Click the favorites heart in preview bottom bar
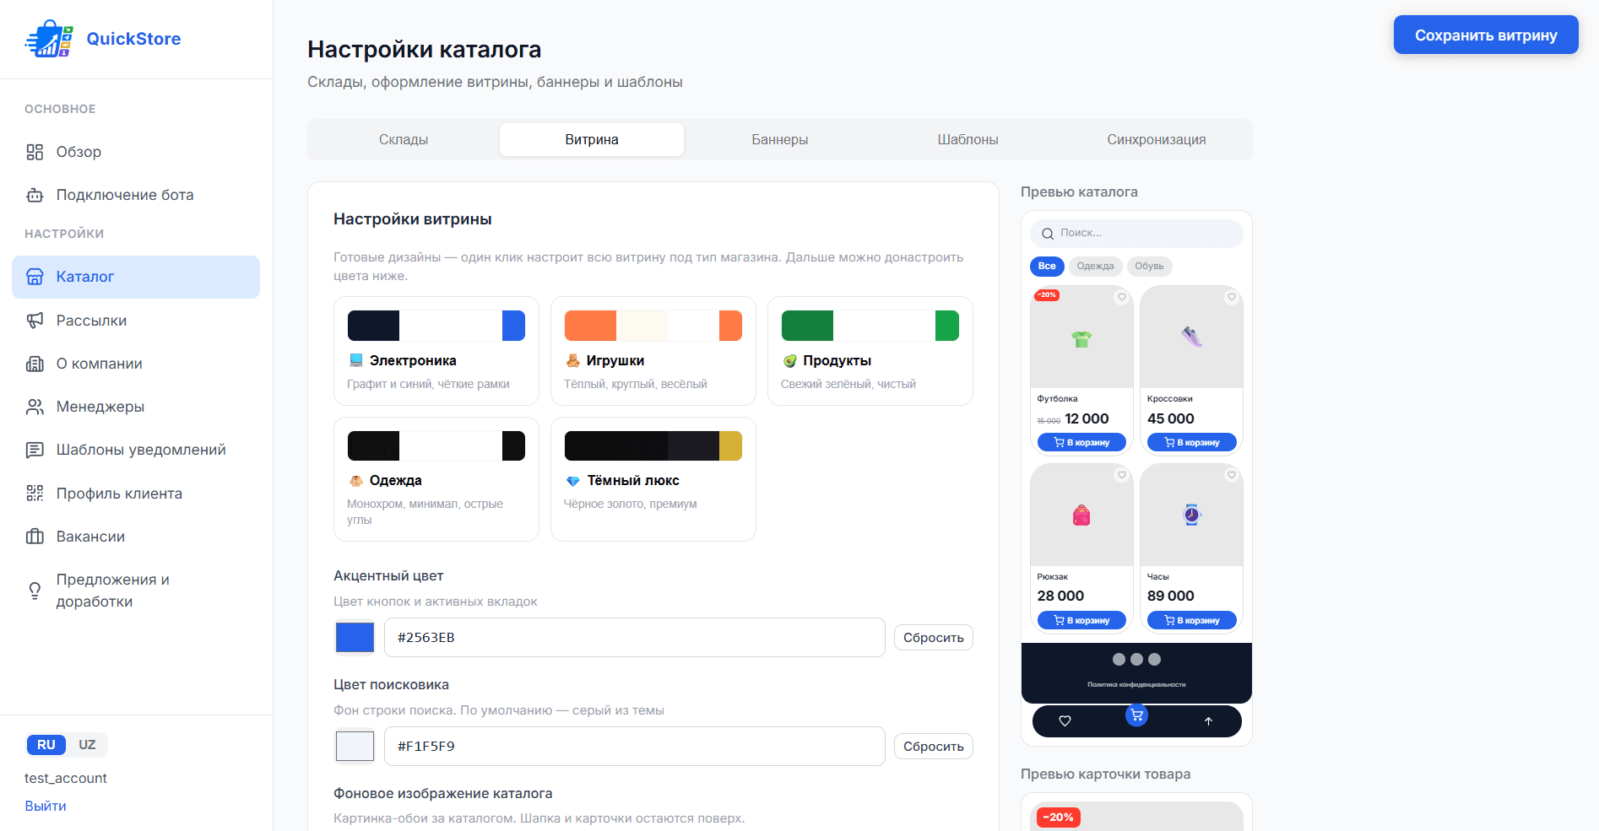This screenshot has height=831, width=1599. click(1065, 721)
